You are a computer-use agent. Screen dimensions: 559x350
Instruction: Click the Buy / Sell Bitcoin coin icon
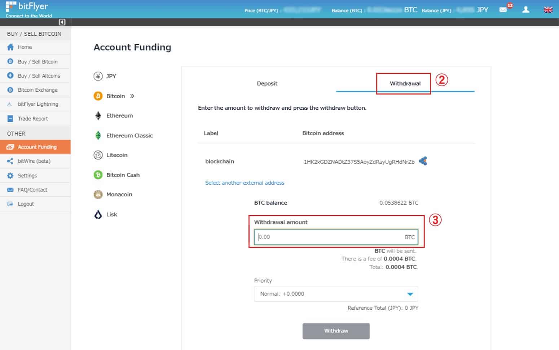point(10,61)
